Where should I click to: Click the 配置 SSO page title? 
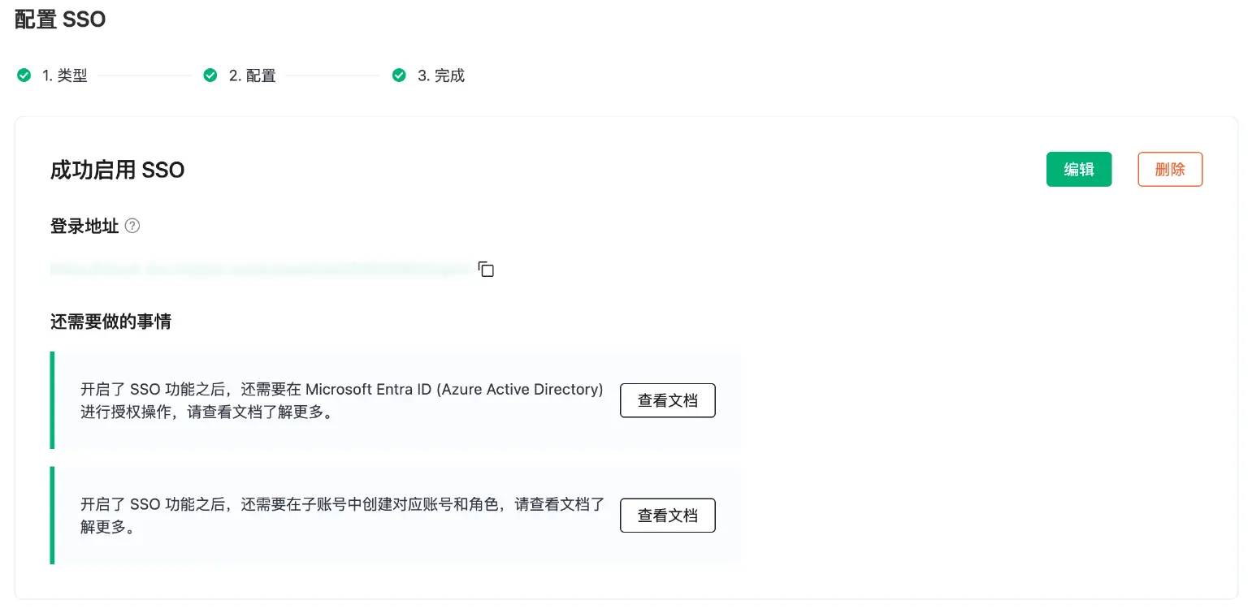click(x=60, y=19)
